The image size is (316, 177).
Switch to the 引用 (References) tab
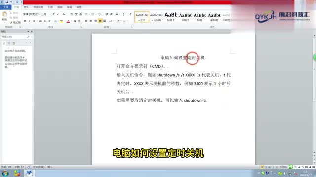tap(50, 7)
